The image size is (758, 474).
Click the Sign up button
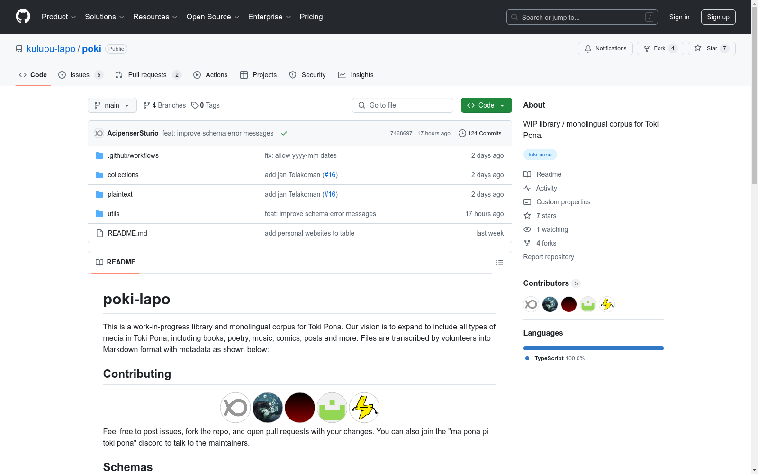(718, 17)
